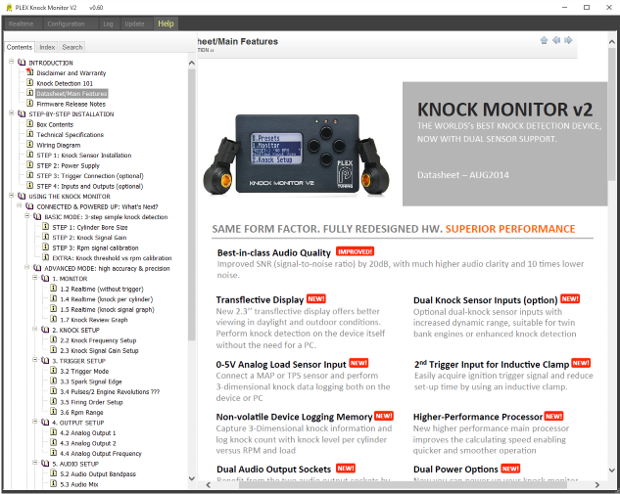
Task: Collapse the 2. KNOCK SETUP node
Action: tap(35, 329)
